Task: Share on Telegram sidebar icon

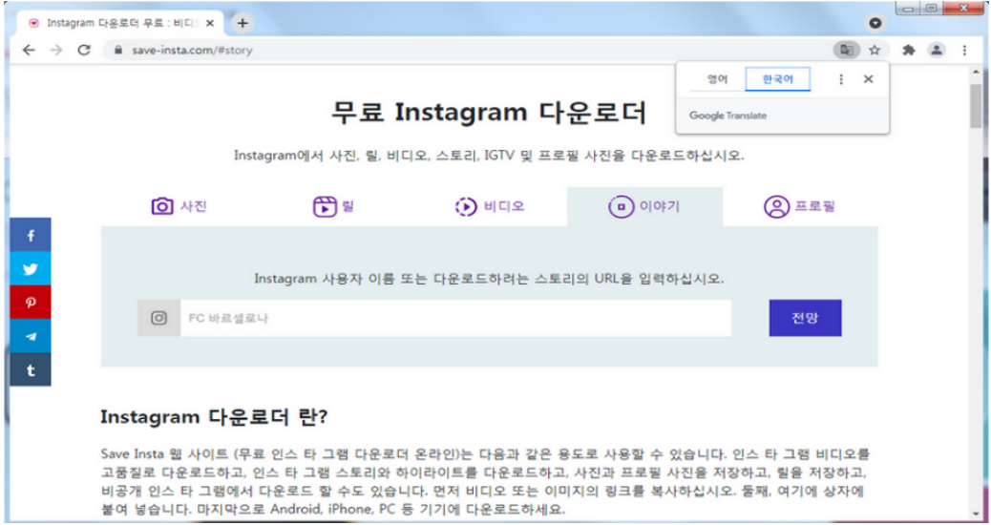Action: pos(31,336)
